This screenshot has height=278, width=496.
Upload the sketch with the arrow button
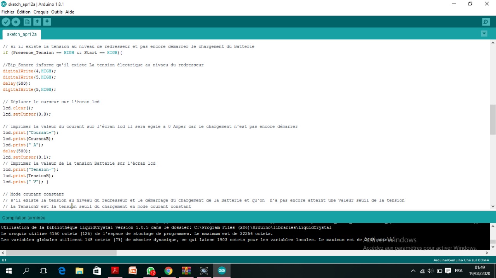click(16, 22)
